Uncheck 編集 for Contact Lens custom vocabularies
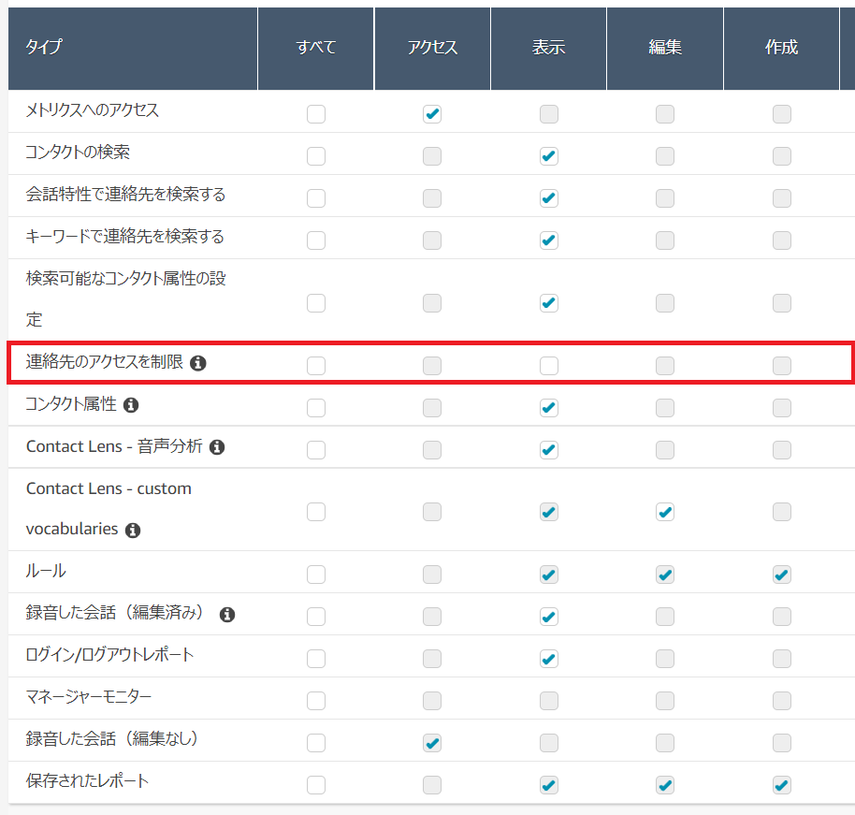 [x=665, y=512]
